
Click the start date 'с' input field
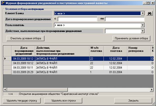tap(77, 19)
